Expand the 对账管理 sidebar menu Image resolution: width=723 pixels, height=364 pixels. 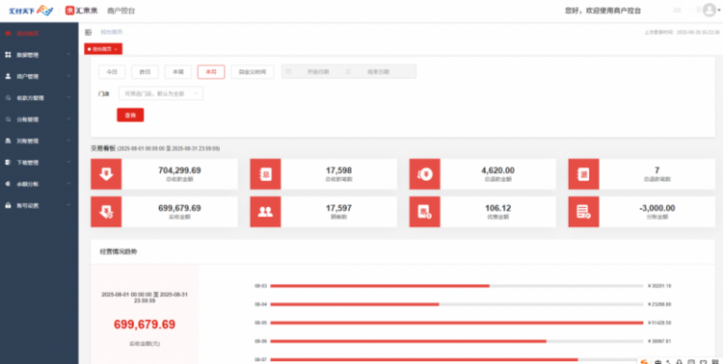[x=40, y=141]
